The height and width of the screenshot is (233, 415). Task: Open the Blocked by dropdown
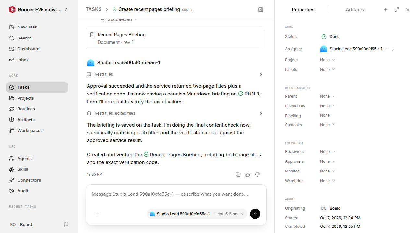[x=327, y=106]
